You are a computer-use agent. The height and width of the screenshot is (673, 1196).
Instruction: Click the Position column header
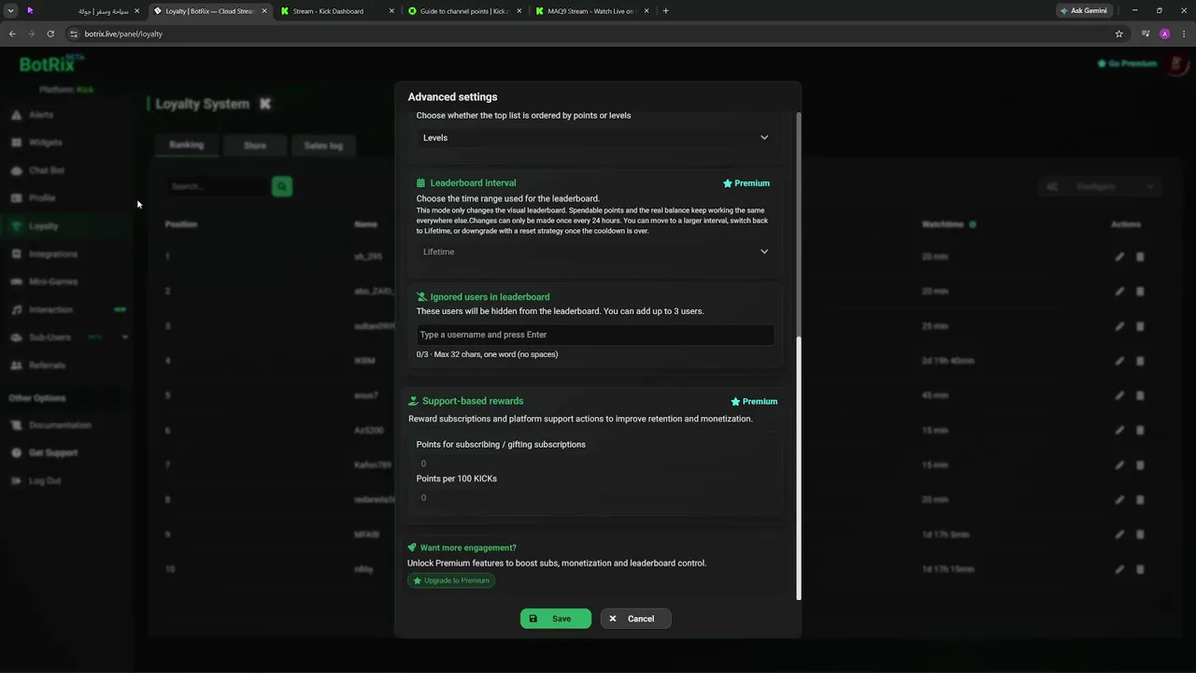point(181,224)
